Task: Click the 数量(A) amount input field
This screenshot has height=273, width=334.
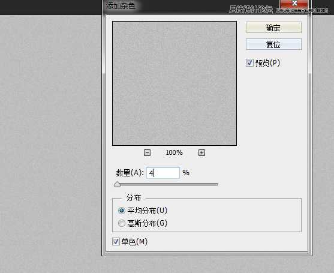Action: 163,173
